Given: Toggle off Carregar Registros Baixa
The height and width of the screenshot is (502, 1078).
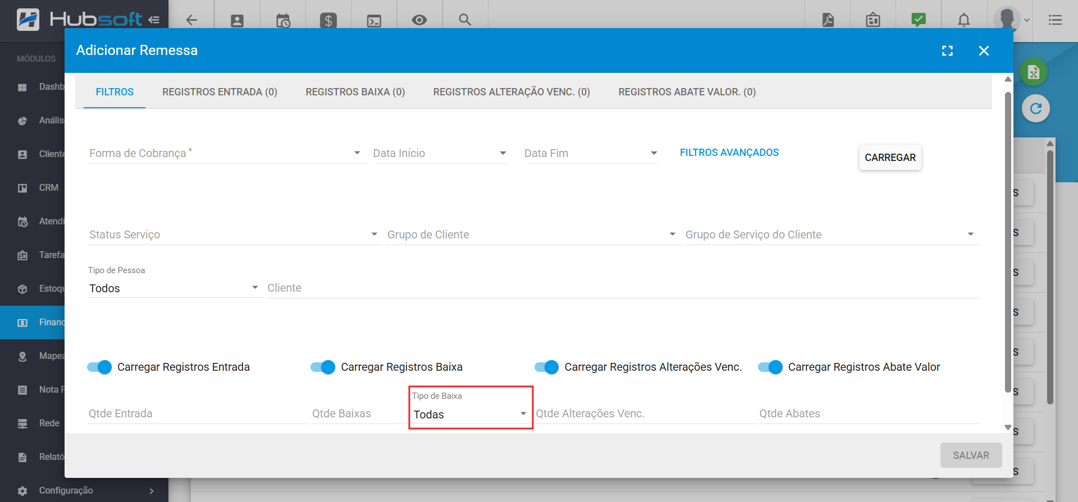Looking at the screenshot, I should (323, 367).
